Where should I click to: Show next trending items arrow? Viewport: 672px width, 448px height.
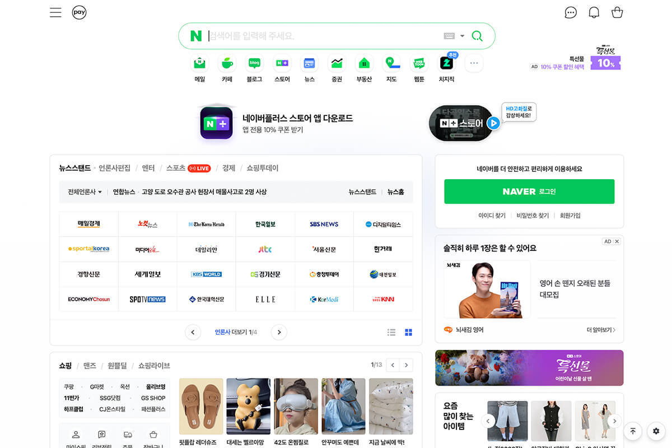click(x=614, y=421)
